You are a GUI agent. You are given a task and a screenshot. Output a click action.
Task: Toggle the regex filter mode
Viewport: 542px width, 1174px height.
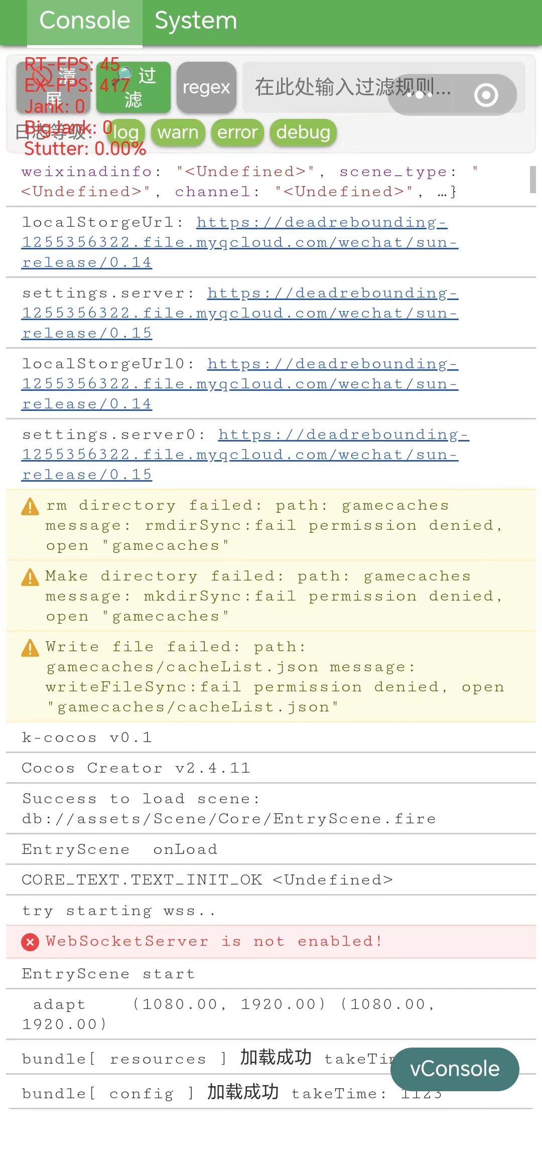[x=206, y=87]
